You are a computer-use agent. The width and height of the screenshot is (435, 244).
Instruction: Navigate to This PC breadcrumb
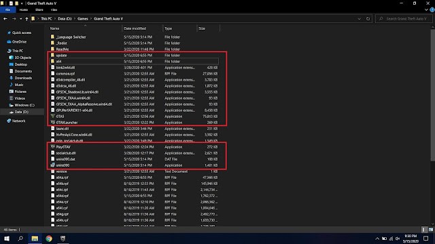(x=46, y=19)
